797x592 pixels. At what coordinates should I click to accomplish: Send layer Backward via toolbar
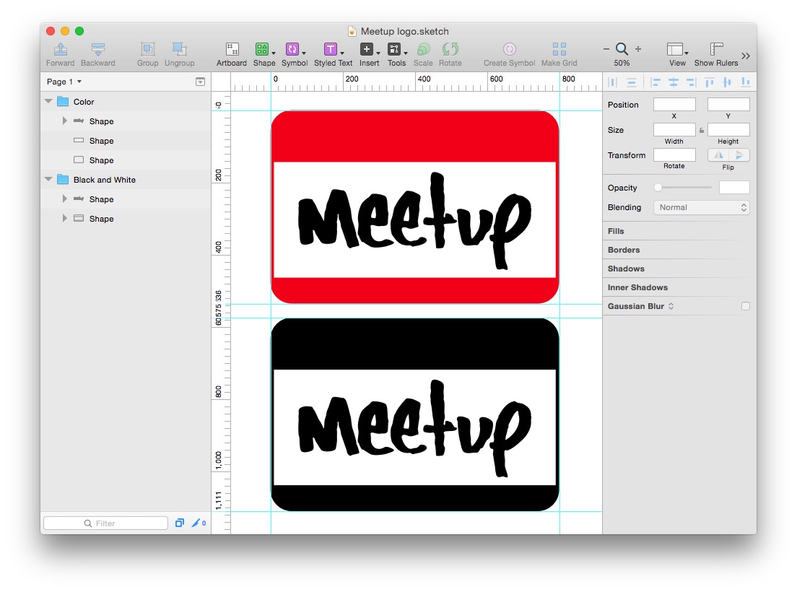point(98,49)
